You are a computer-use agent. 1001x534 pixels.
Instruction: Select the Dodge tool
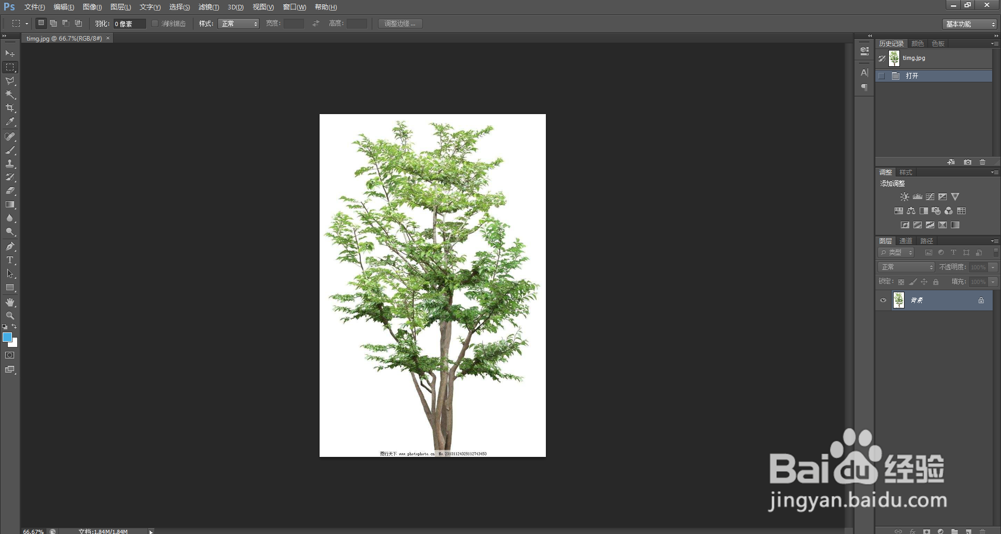click(10, 232)
